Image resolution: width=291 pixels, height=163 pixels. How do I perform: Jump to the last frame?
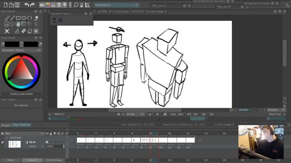[x=181, y=114]
